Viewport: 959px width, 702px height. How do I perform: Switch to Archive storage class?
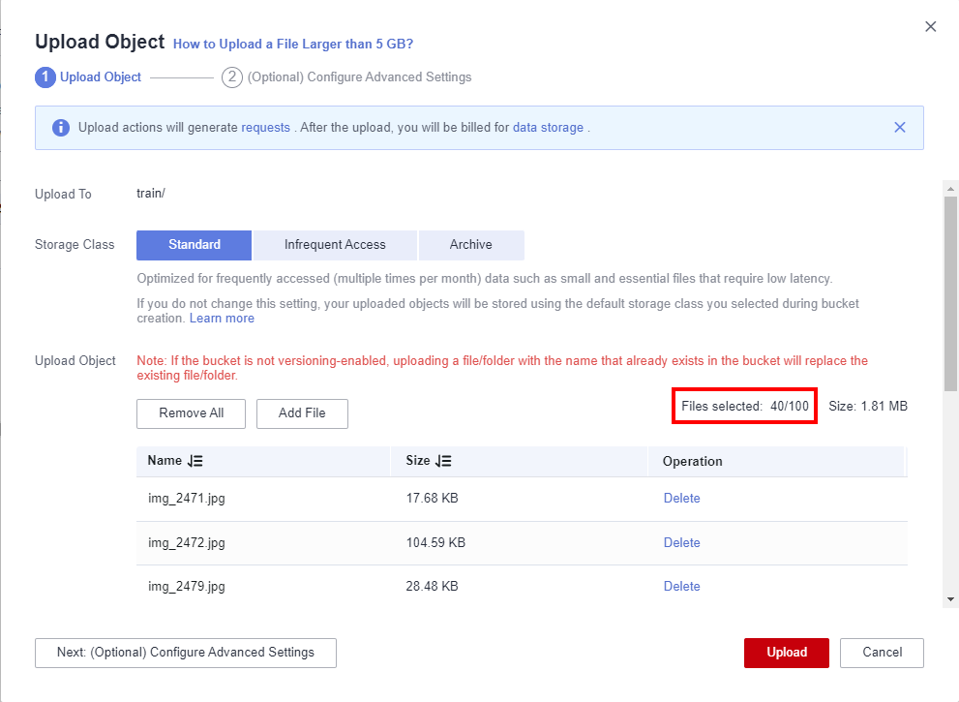tap(470, 245)
